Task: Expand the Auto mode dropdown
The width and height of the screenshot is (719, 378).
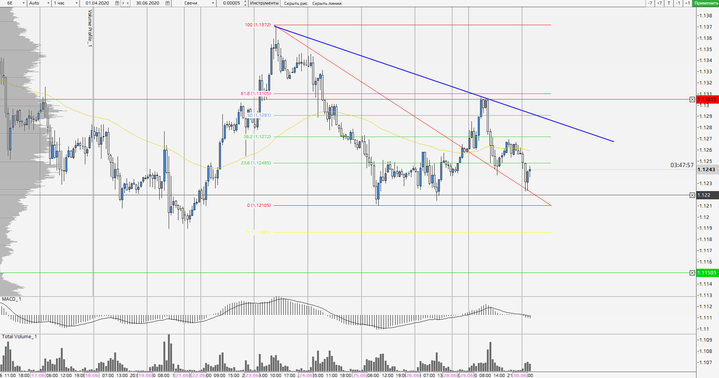Action: [x=48, y=3]
